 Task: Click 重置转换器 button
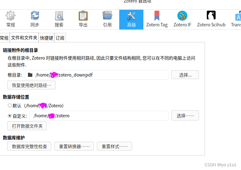pos(74,146)
